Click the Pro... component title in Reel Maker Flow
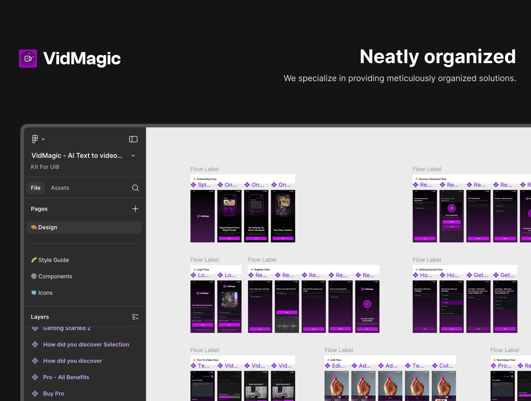The width and height of the screenshot is (531, 401). click(x=505, y=366)
